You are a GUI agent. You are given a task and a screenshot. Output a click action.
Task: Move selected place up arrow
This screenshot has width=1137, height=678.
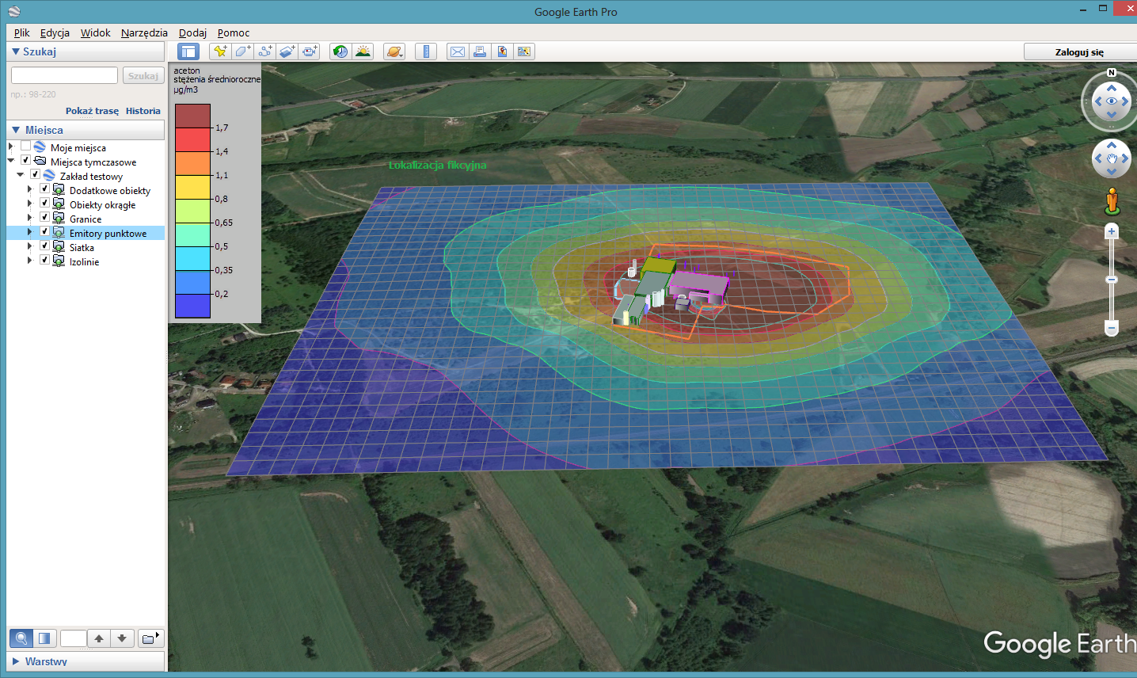point(98,638)
